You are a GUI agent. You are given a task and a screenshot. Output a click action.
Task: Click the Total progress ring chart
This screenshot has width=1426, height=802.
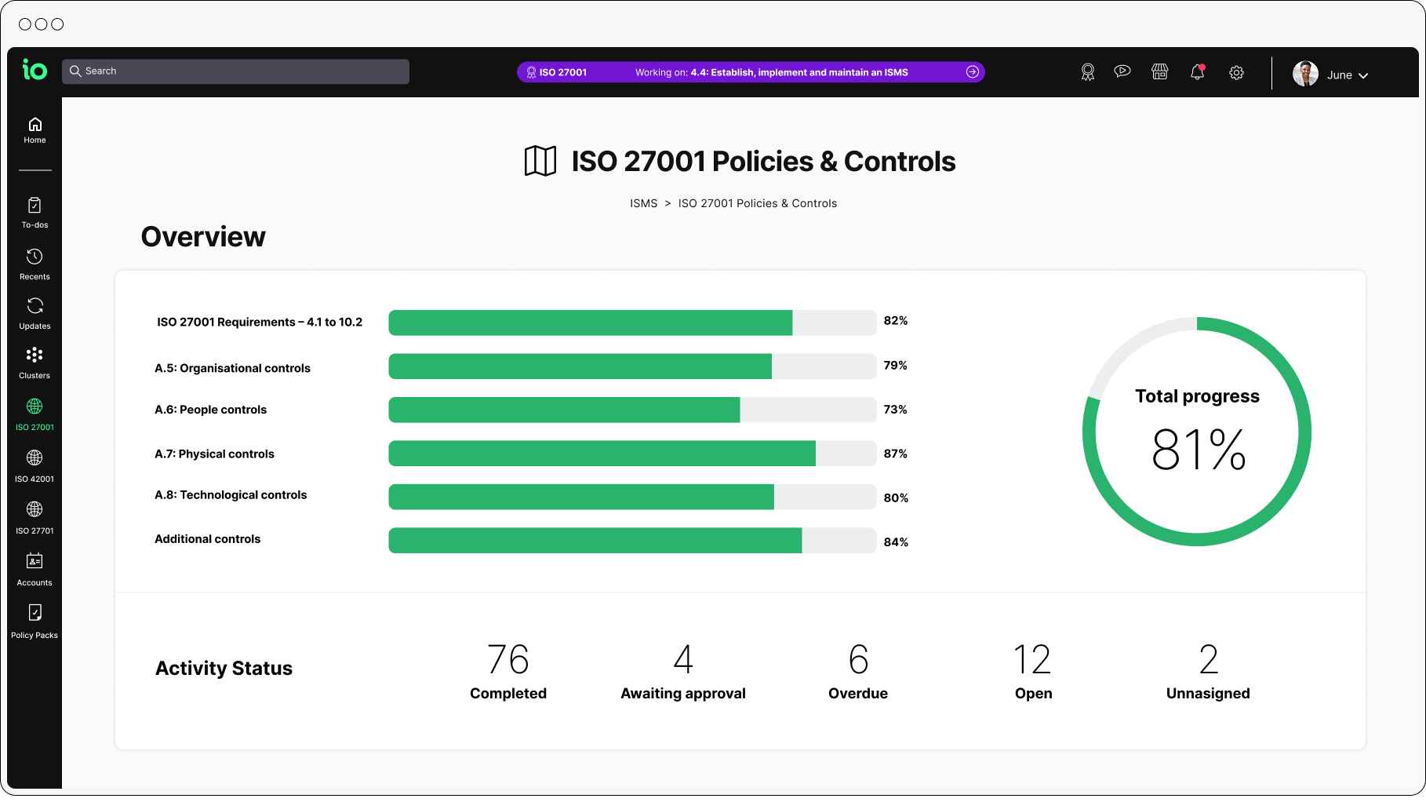tap(1197, 431)
